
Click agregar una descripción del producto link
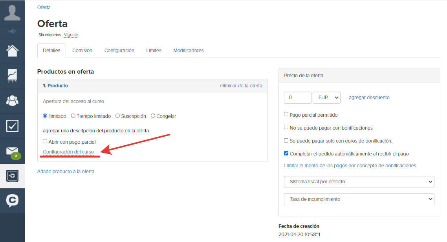96,131
